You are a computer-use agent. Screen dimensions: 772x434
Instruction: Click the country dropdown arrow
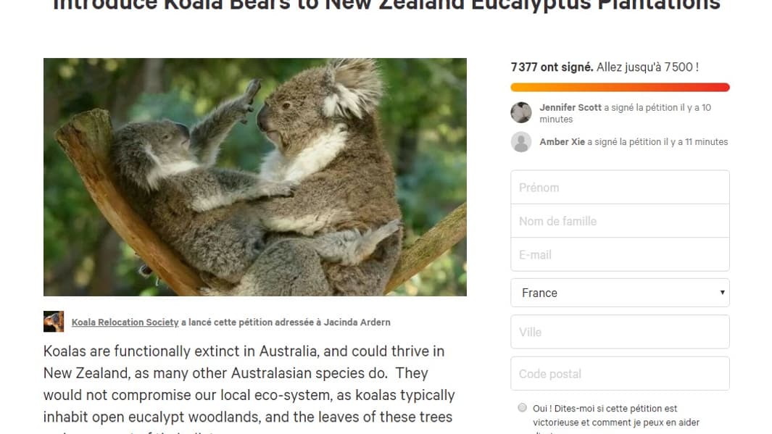pos(722,292)
